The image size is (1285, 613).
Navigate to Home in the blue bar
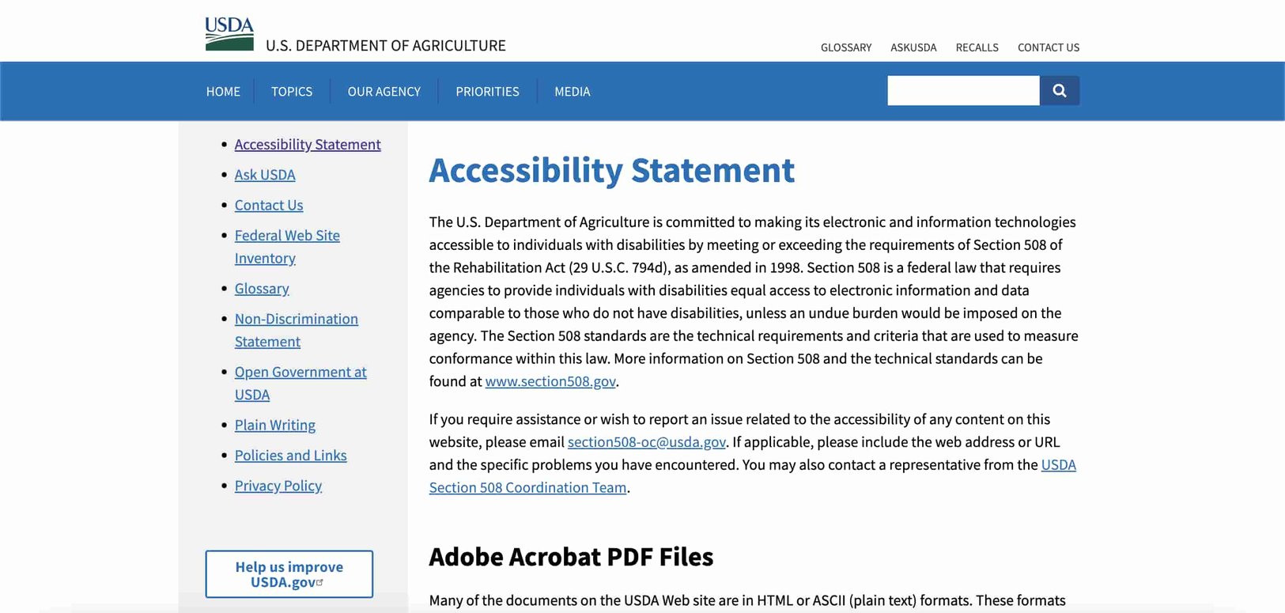tap(223, 92)
